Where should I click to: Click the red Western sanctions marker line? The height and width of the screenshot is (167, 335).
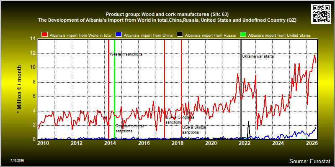click(x=108, y=89)
